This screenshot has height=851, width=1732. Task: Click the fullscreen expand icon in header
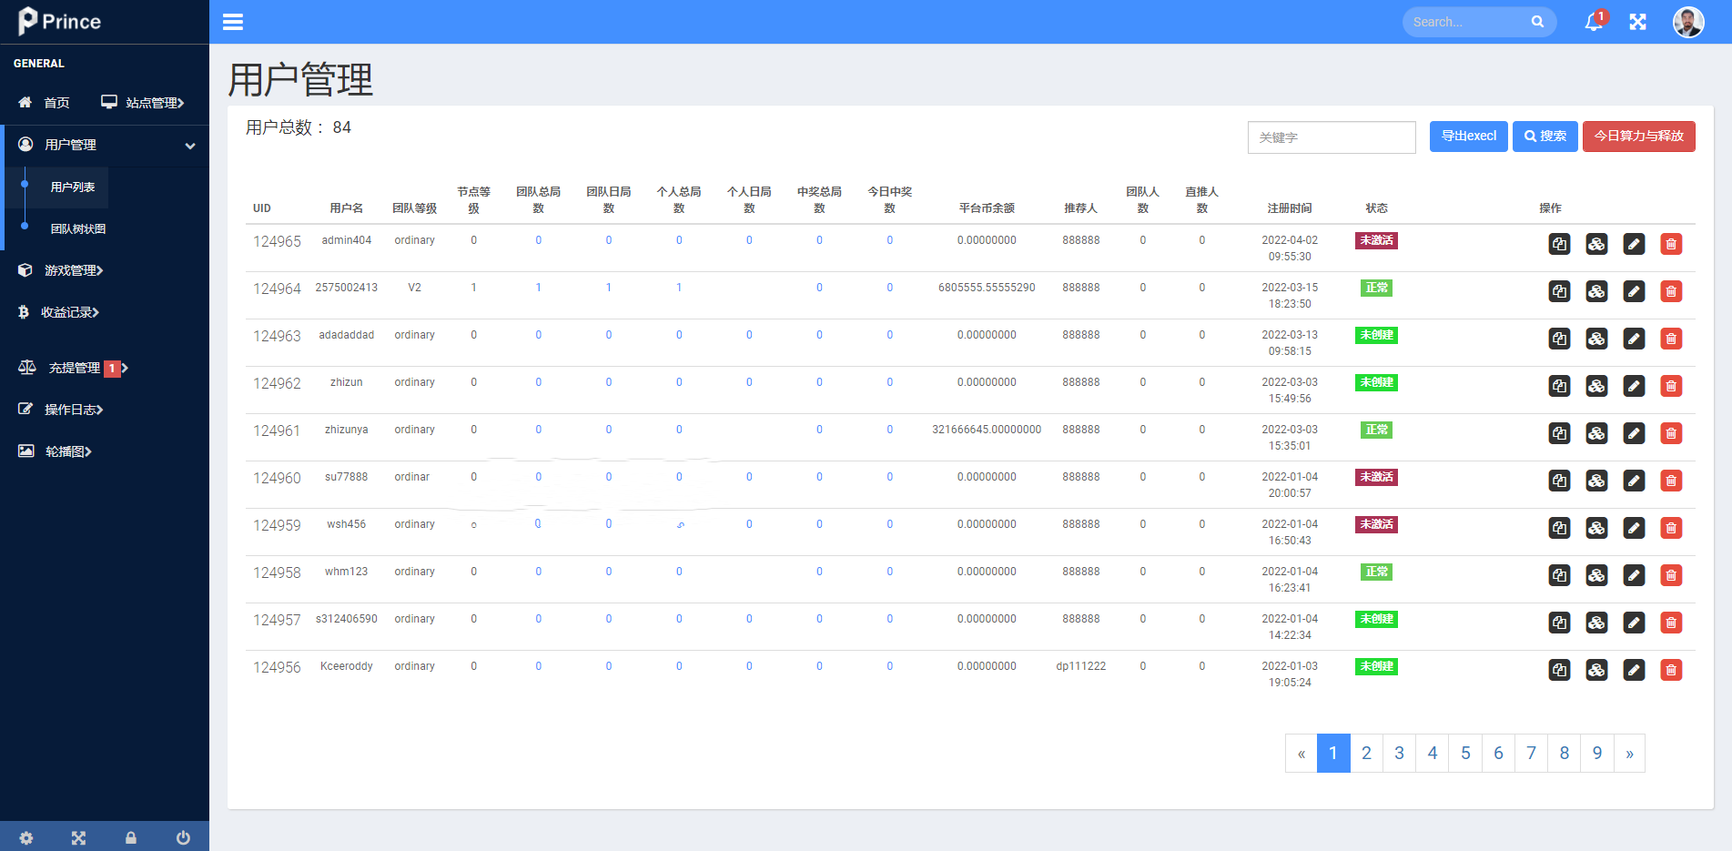coord(1637,22)
